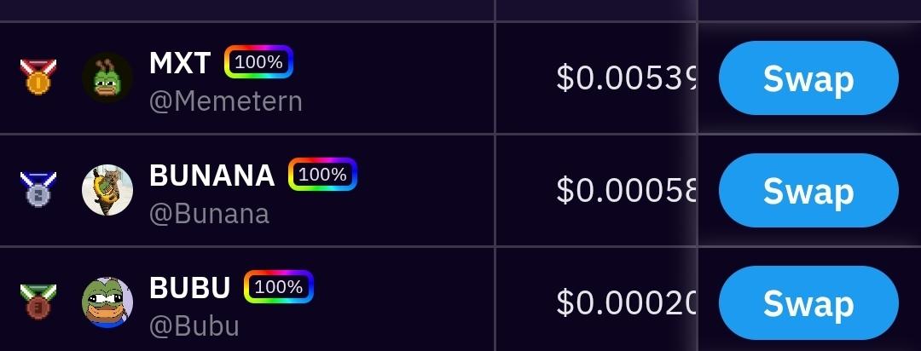Screen dimensions: 921x351
Task: Select the BUNANA token name
Action: 211,175
